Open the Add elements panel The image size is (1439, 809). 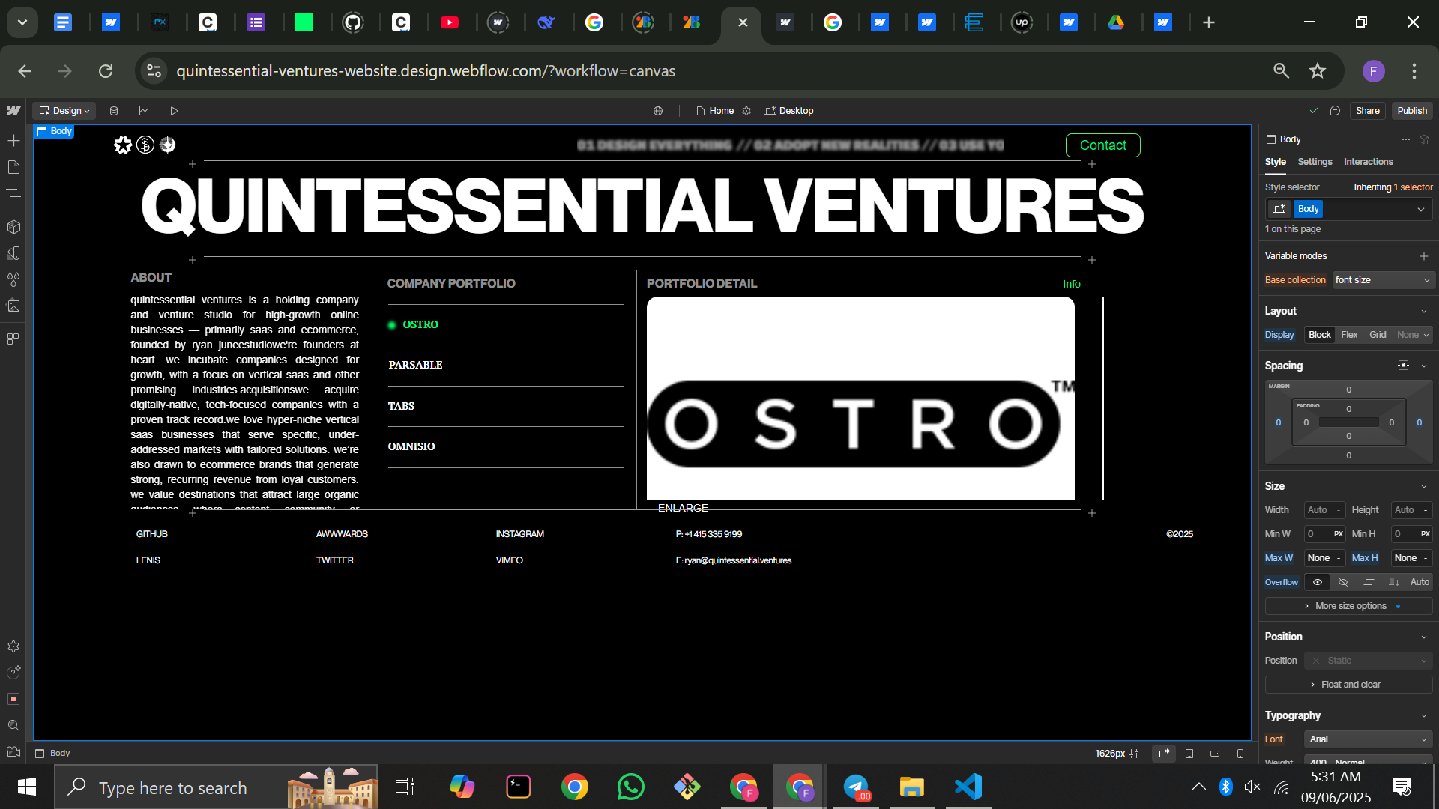pos(13,141)
